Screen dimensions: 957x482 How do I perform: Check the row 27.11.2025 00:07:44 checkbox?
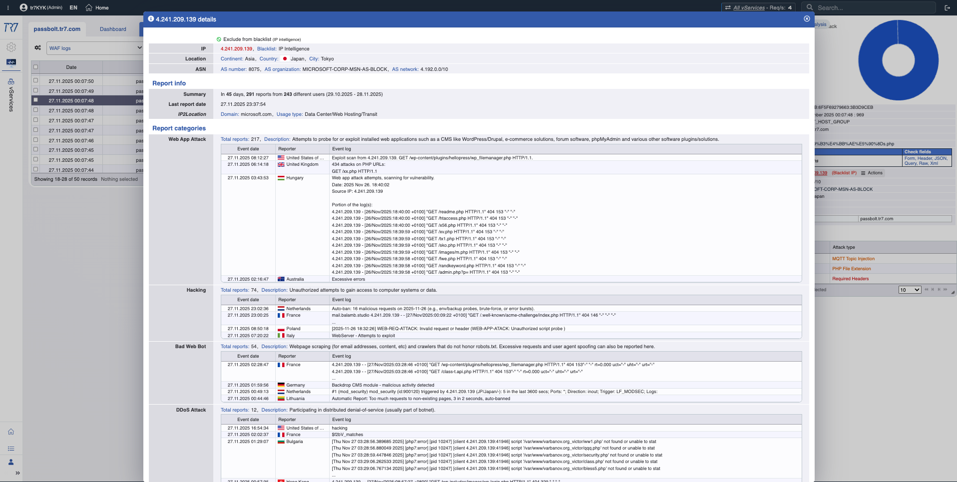tap(35, 169)
